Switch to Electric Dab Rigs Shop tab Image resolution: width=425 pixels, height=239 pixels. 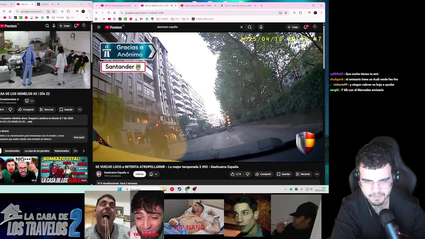[238, 5]
